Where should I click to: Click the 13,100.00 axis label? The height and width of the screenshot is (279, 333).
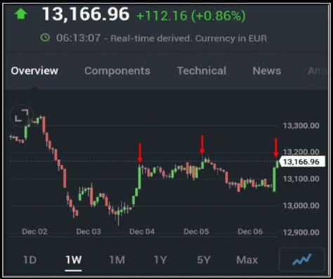[301, 179]
